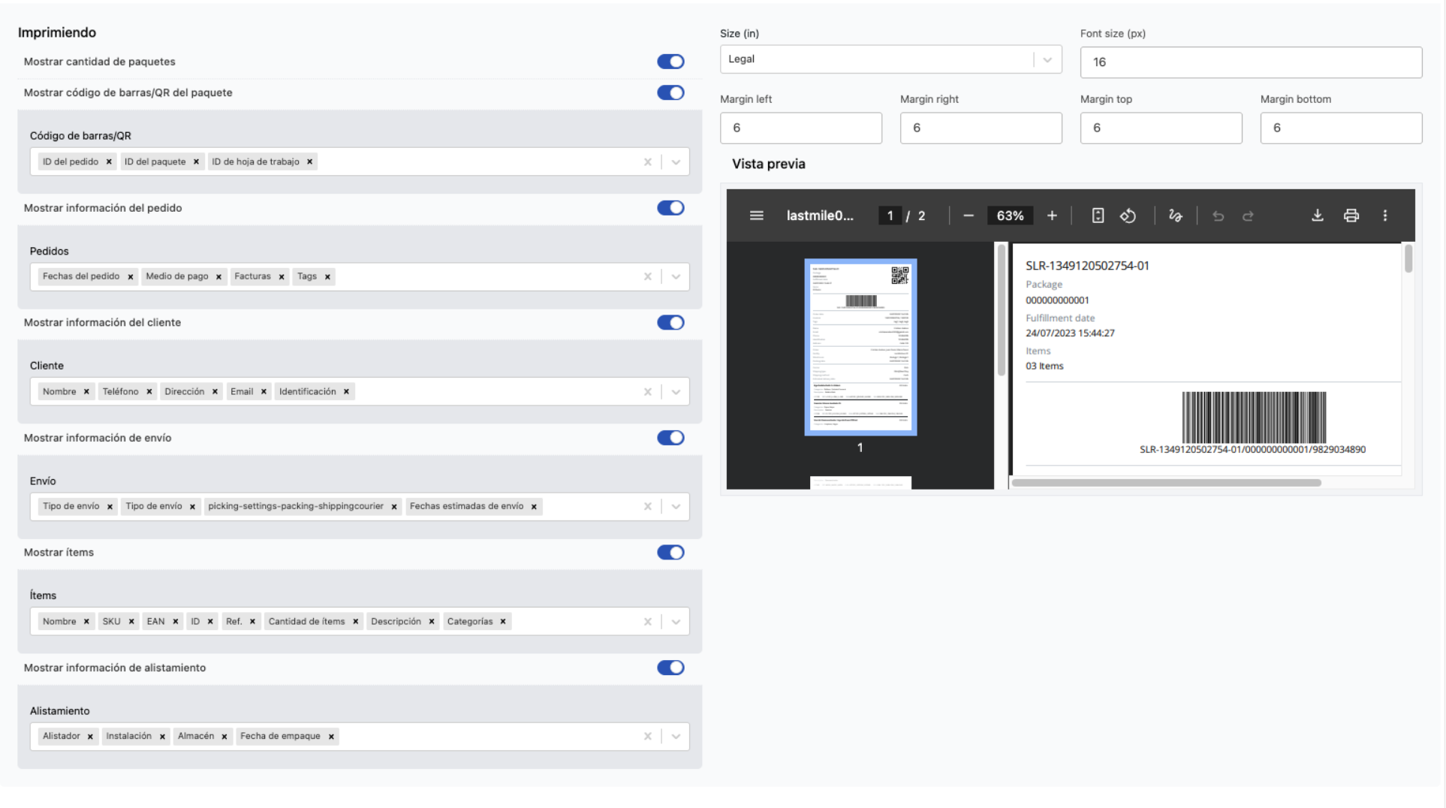Screen dimensions: 1446x808
Task: Print the label preview
Action: [1351, 216]
